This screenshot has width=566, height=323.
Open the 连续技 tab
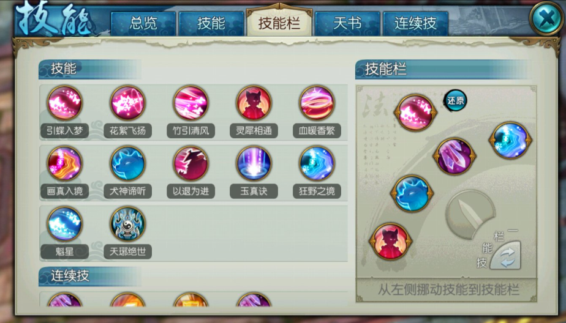415,23
